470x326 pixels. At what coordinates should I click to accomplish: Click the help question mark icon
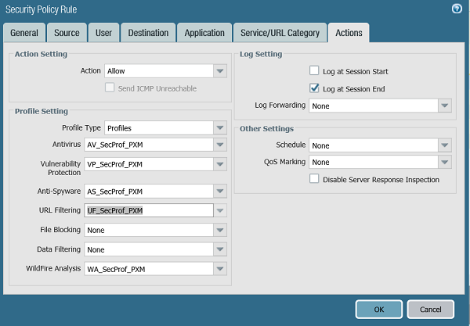(x=457, y=9)
